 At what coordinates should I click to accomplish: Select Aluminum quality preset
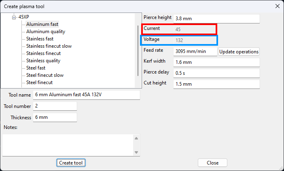[x=45, y=32]
